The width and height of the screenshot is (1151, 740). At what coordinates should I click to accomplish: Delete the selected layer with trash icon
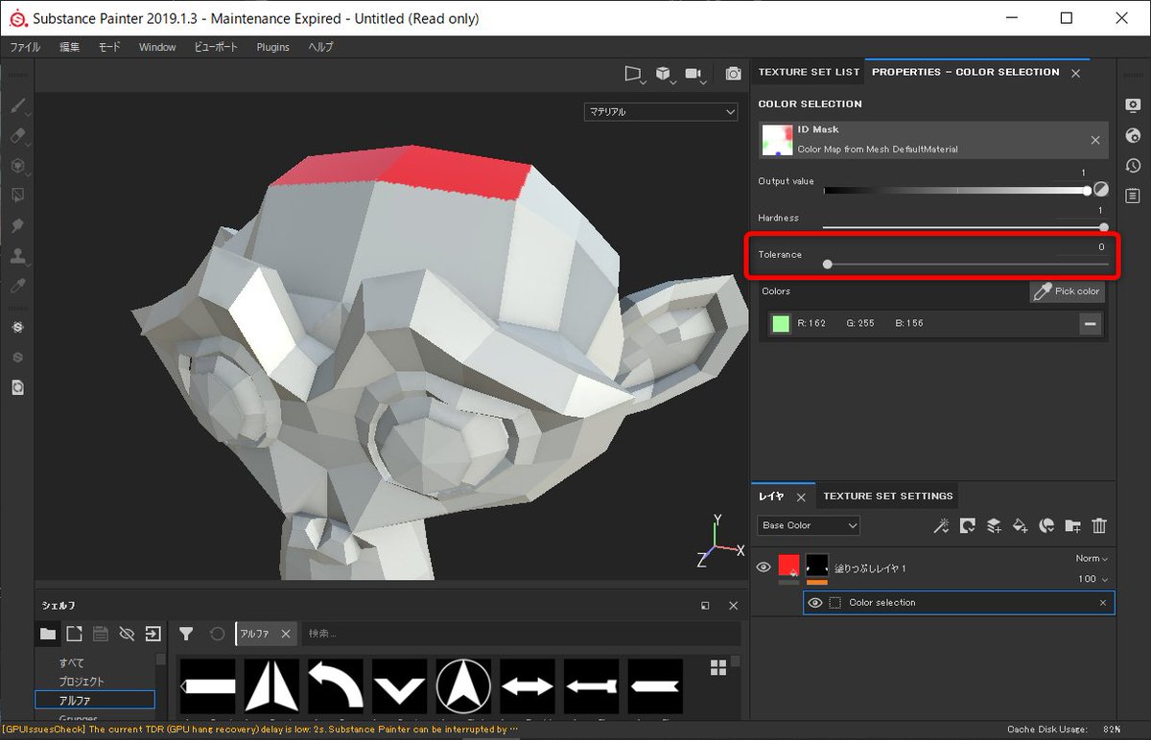coord(1099,525)
